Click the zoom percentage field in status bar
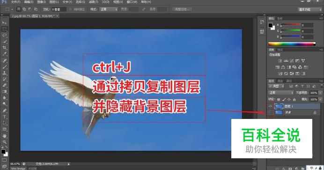Image resolution: width=324 pixels, height=170 pixels. point(15,164)
